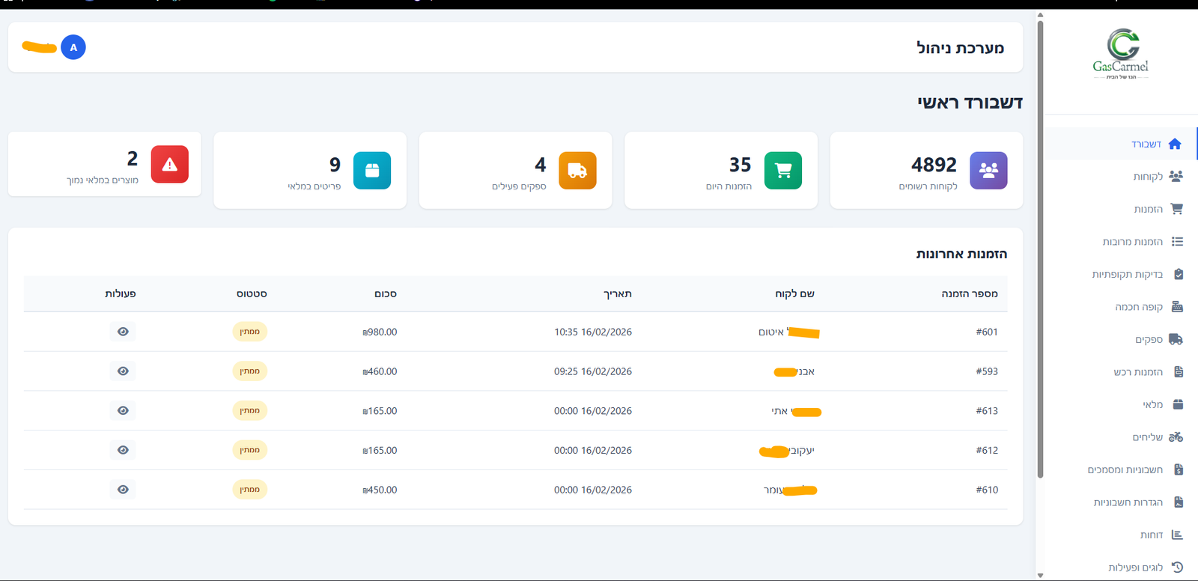The height and width of the screenshot is (581, 1198).
Task: Go to בדיקות תקופתיות in sidebar
Action: [1127, 274]
